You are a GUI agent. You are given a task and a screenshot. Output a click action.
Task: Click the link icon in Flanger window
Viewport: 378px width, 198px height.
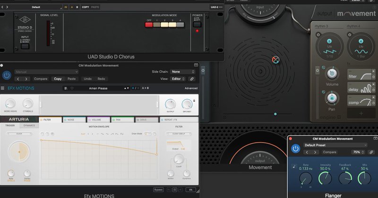371,152
